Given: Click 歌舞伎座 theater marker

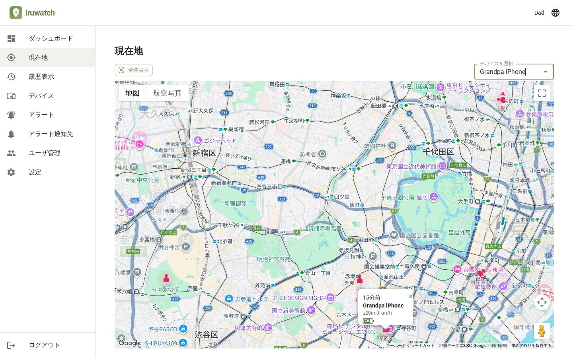Looking at the screenshot, I should click(x=503, y=286).
